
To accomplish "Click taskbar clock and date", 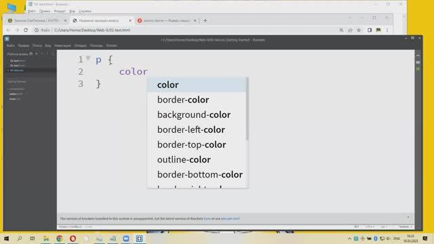I will click(x=411, y=239).
